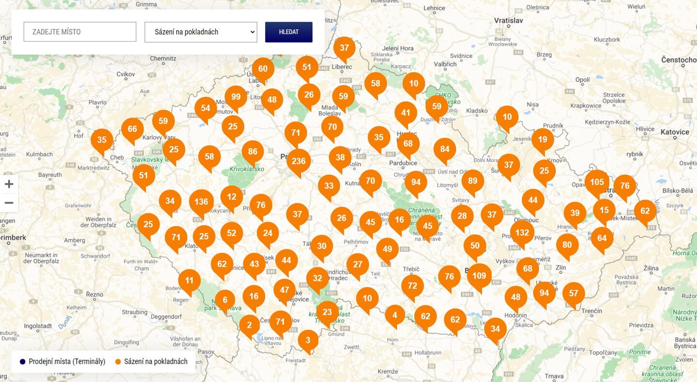Open the 109 cluster marker
Screen dimensions: 697x382
[479, 276]
